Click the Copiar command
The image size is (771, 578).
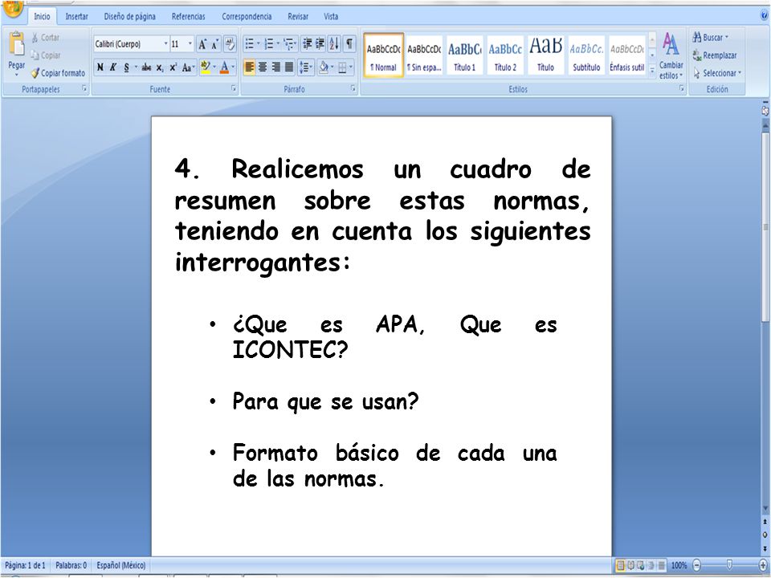pos(46,55)
